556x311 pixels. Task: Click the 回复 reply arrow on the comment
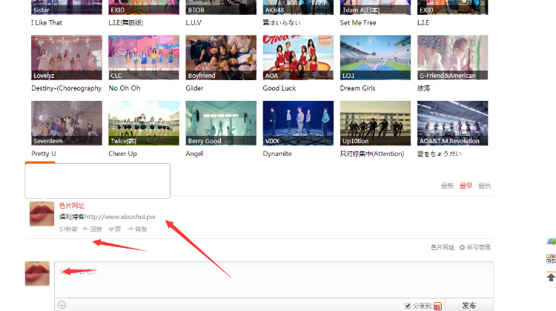point(85,229)
